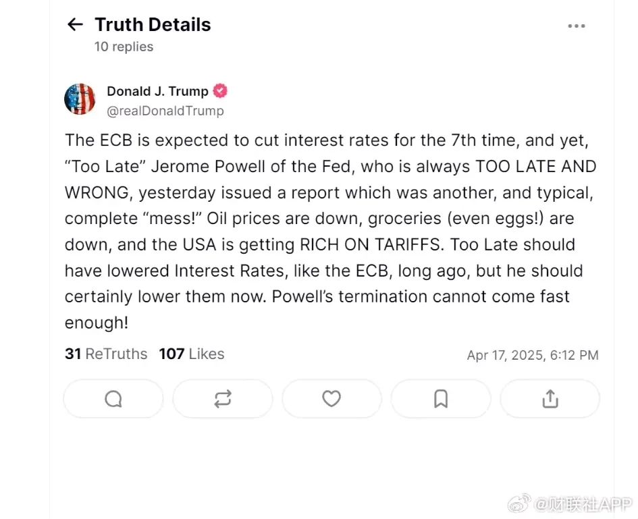Open Donald J. Trump profile avatar
The image size is (638, 519).
point(80,99)
